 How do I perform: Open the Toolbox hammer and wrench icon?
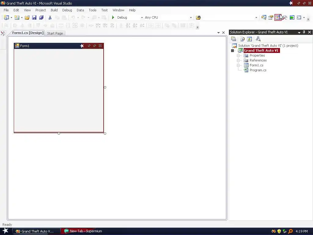pos(285,17)
